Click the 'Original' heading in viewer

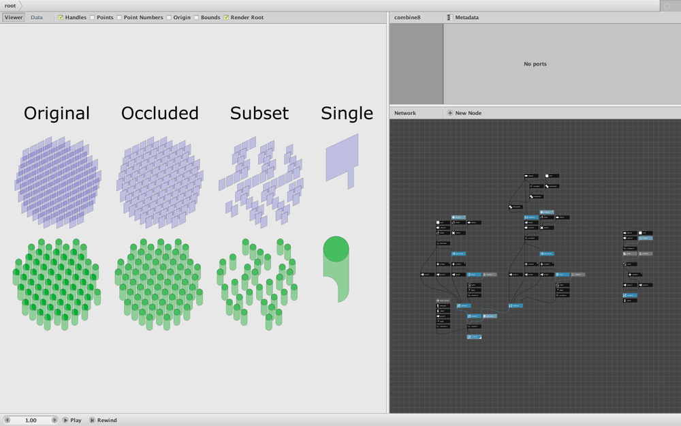[57, 113]
